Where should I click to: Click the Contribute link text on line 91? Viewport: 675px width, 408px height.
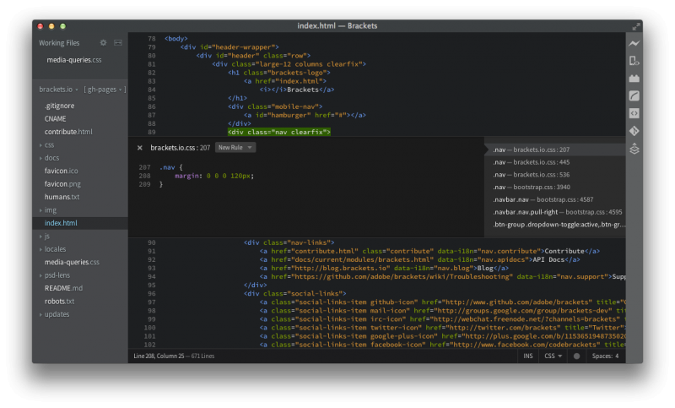point(564,251)
